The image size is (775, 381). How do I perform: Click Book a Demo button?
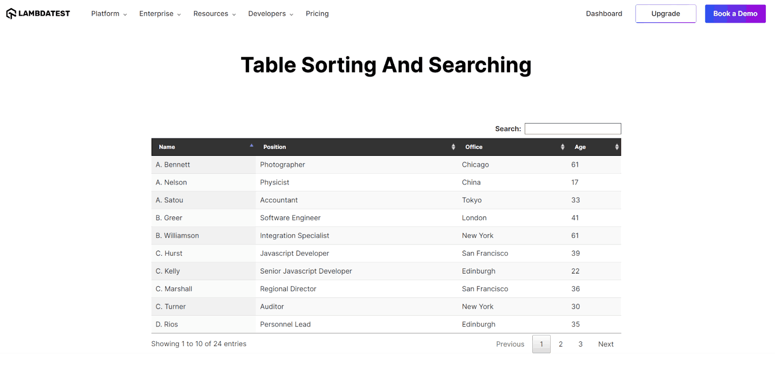click(735, 14)
